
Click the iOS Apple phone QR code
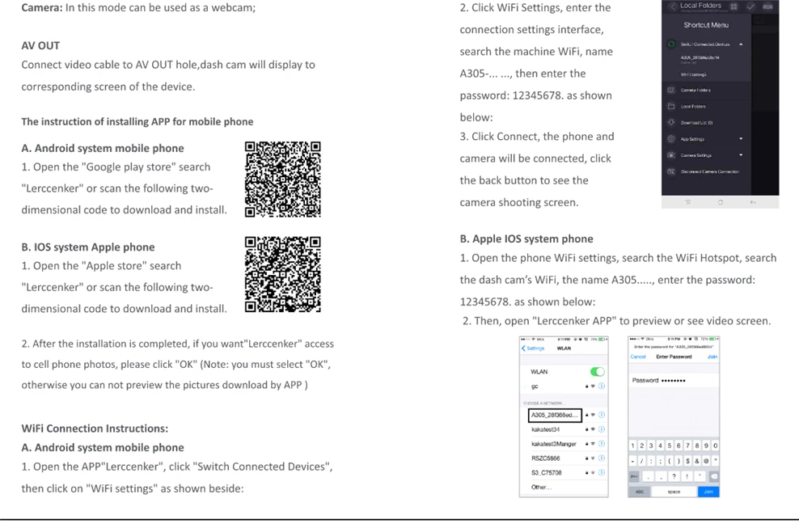pos(283,274)
